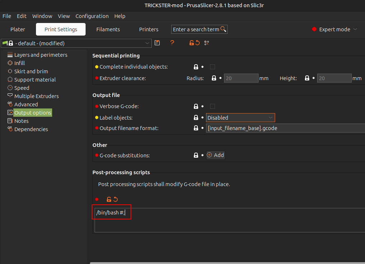Open the Configuration menu
365x264 pixels.
92,16
